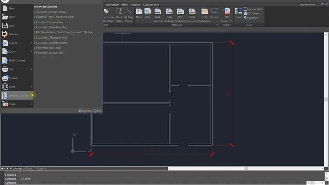Go to the first layout tab arrow

click(2, 168)
